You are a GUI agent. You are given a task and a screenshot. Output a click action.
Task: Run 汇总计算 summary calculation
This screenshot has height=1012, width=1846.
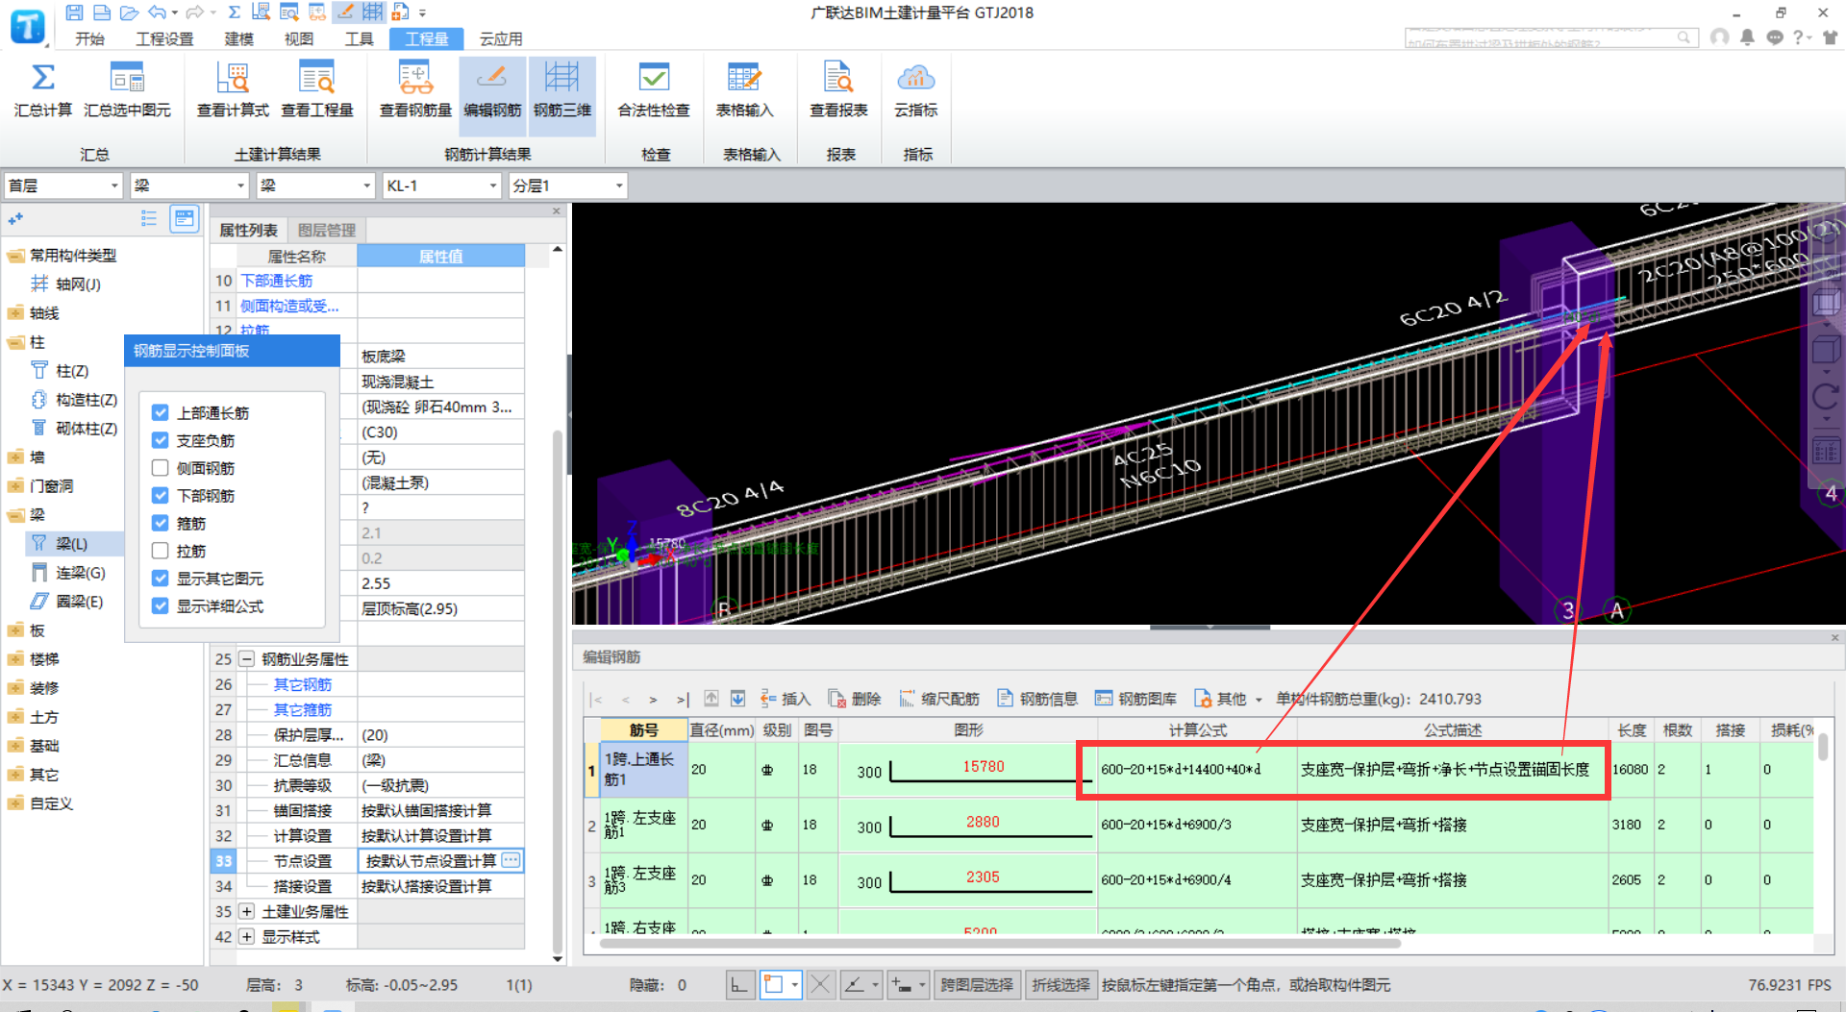tap(43, 90)
